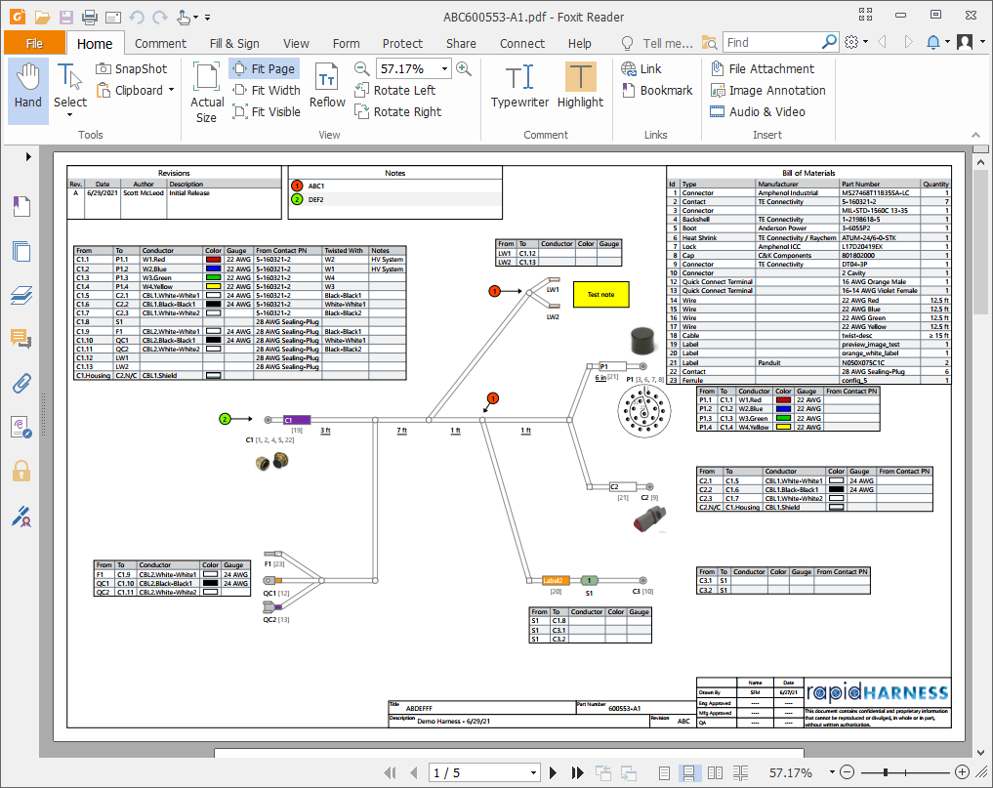The height and width of the screenshot is (788, 993).
Task: Add a File Attachment
Action: point(763,68)
